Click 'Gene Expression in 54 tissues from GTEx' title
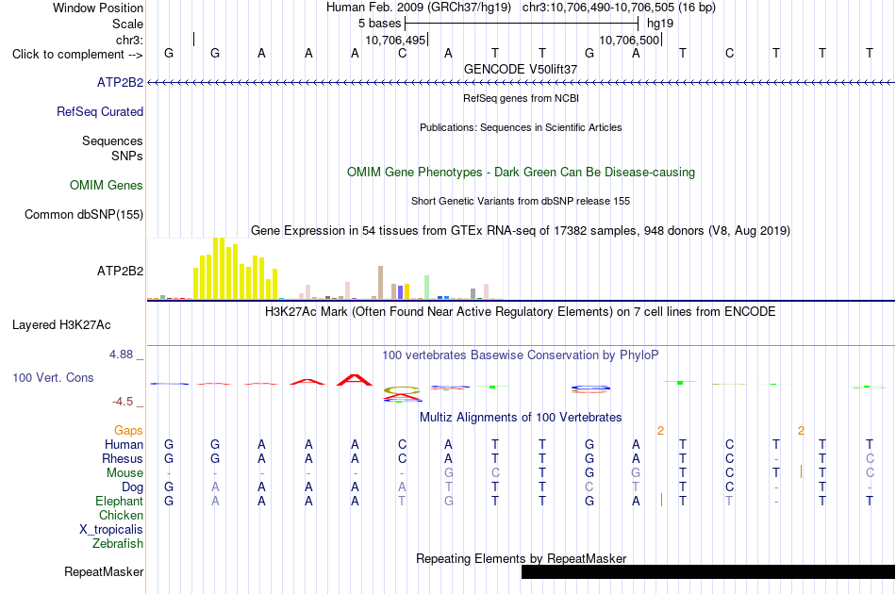Image resolution: width=896 pixels, height=594 pixels. click(521, 231)
